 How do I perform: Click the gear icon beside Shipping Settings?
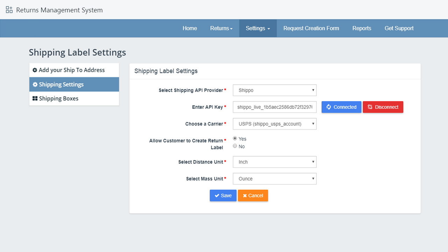(x=35, y=84)
